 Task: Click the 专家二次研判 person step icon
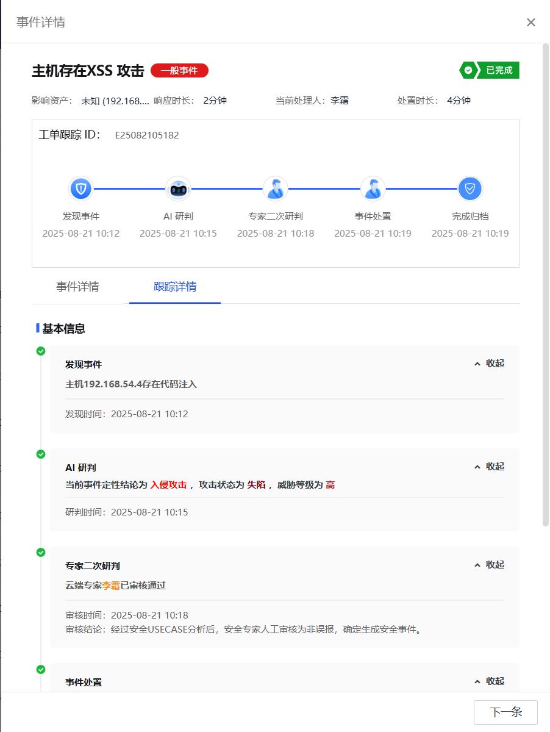click(x=276, y=188)
